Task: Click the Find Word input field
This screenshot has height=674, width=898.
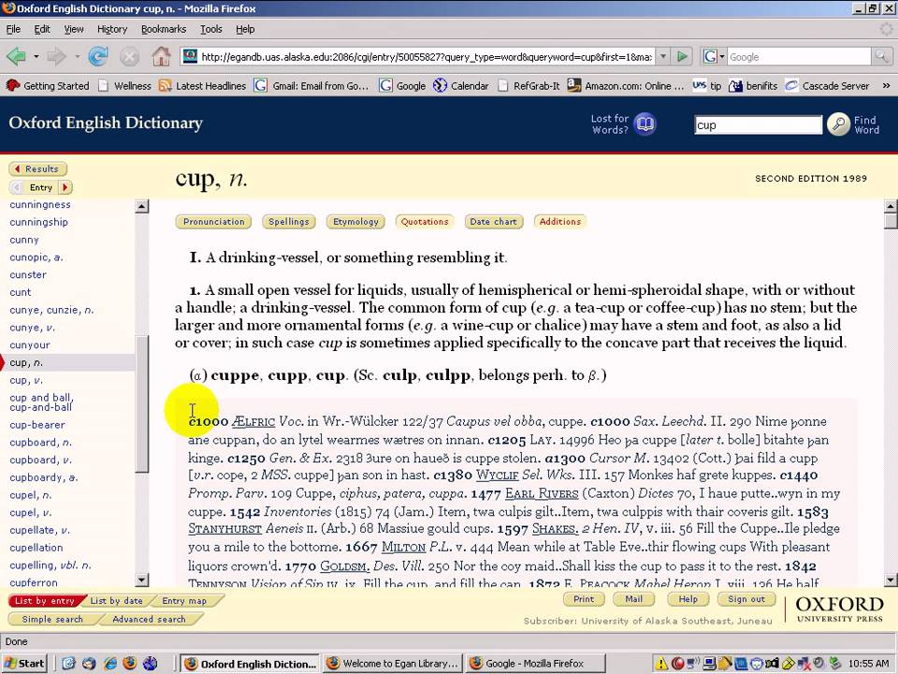Action: tap(759, 125)
